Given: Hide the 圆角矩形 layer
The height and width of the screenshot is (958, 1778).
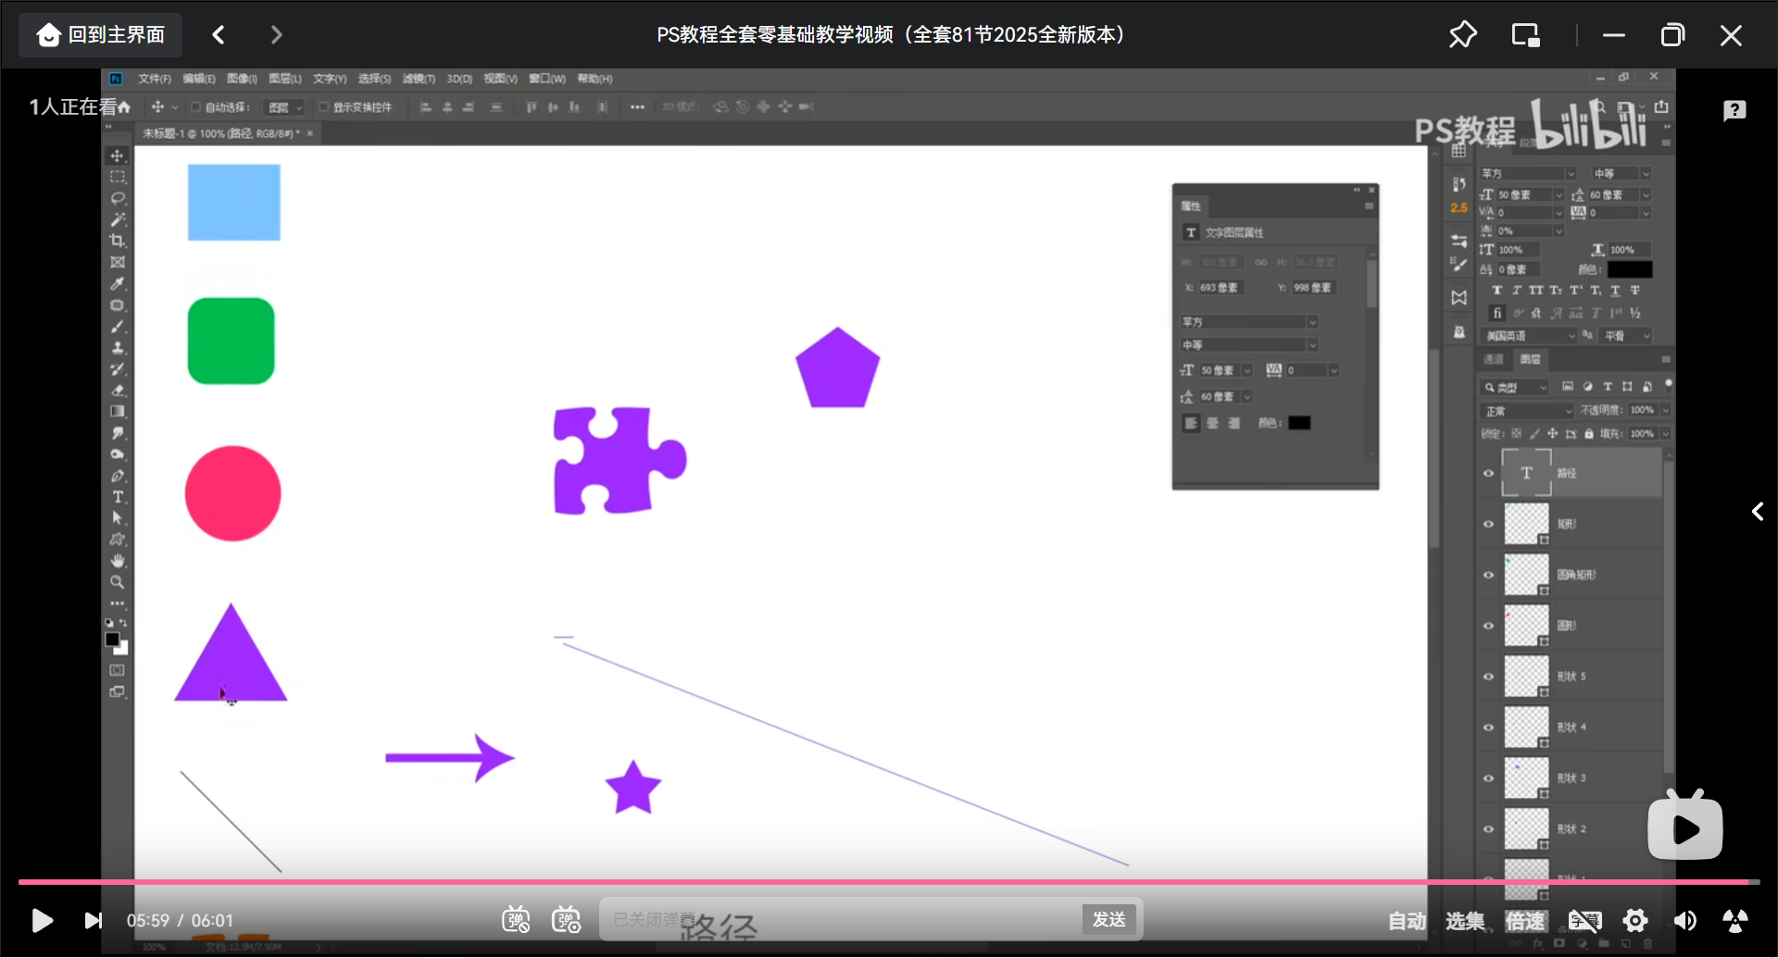Looking at the screenshot, I should pos(1489,575).
